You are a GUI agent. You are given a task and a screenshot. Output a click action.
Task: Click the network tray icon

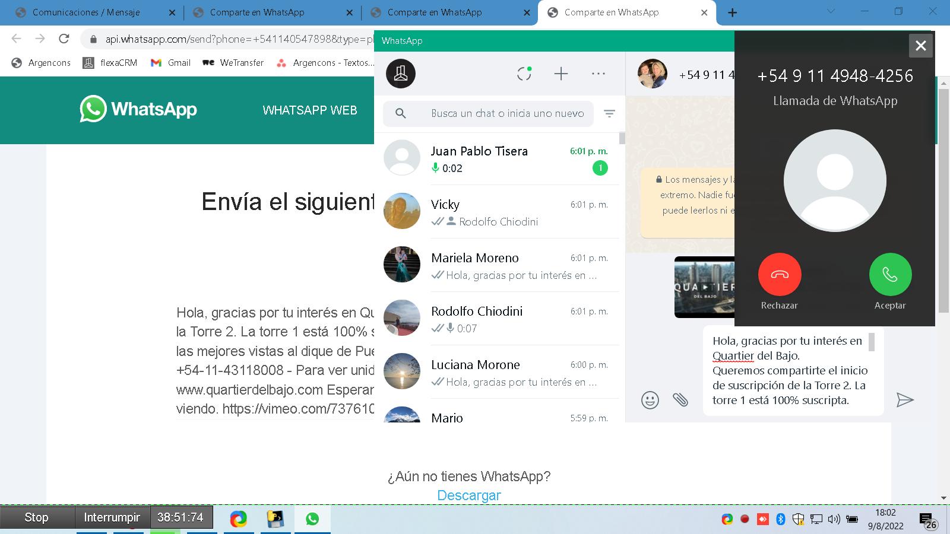(816, 519)
